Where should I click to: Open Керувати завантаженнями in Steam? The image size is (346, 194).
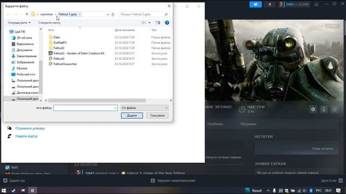click(x=173, y=181)
